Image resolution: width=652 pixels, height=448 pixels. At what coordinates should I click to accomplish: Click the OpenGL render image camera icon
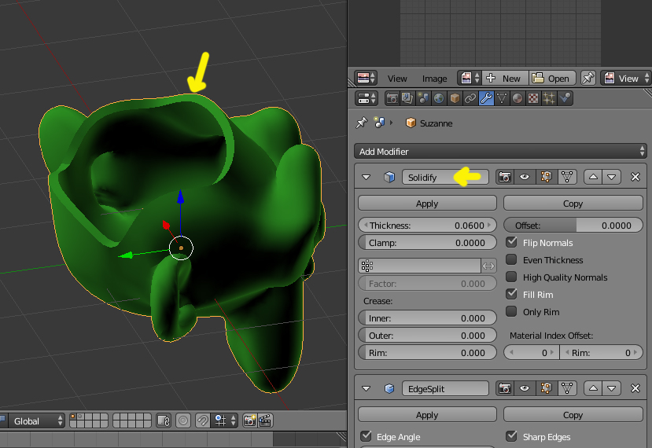(x=250, y=420)
